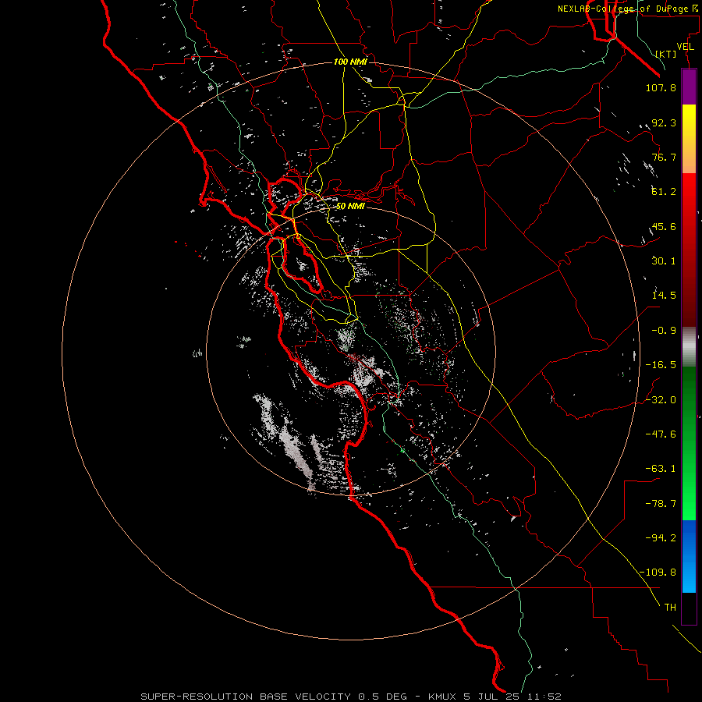Click the -16.5 velocity scale value
This screenshot has height=702, width=702.
pyautogui.click(x=661, y=365)
